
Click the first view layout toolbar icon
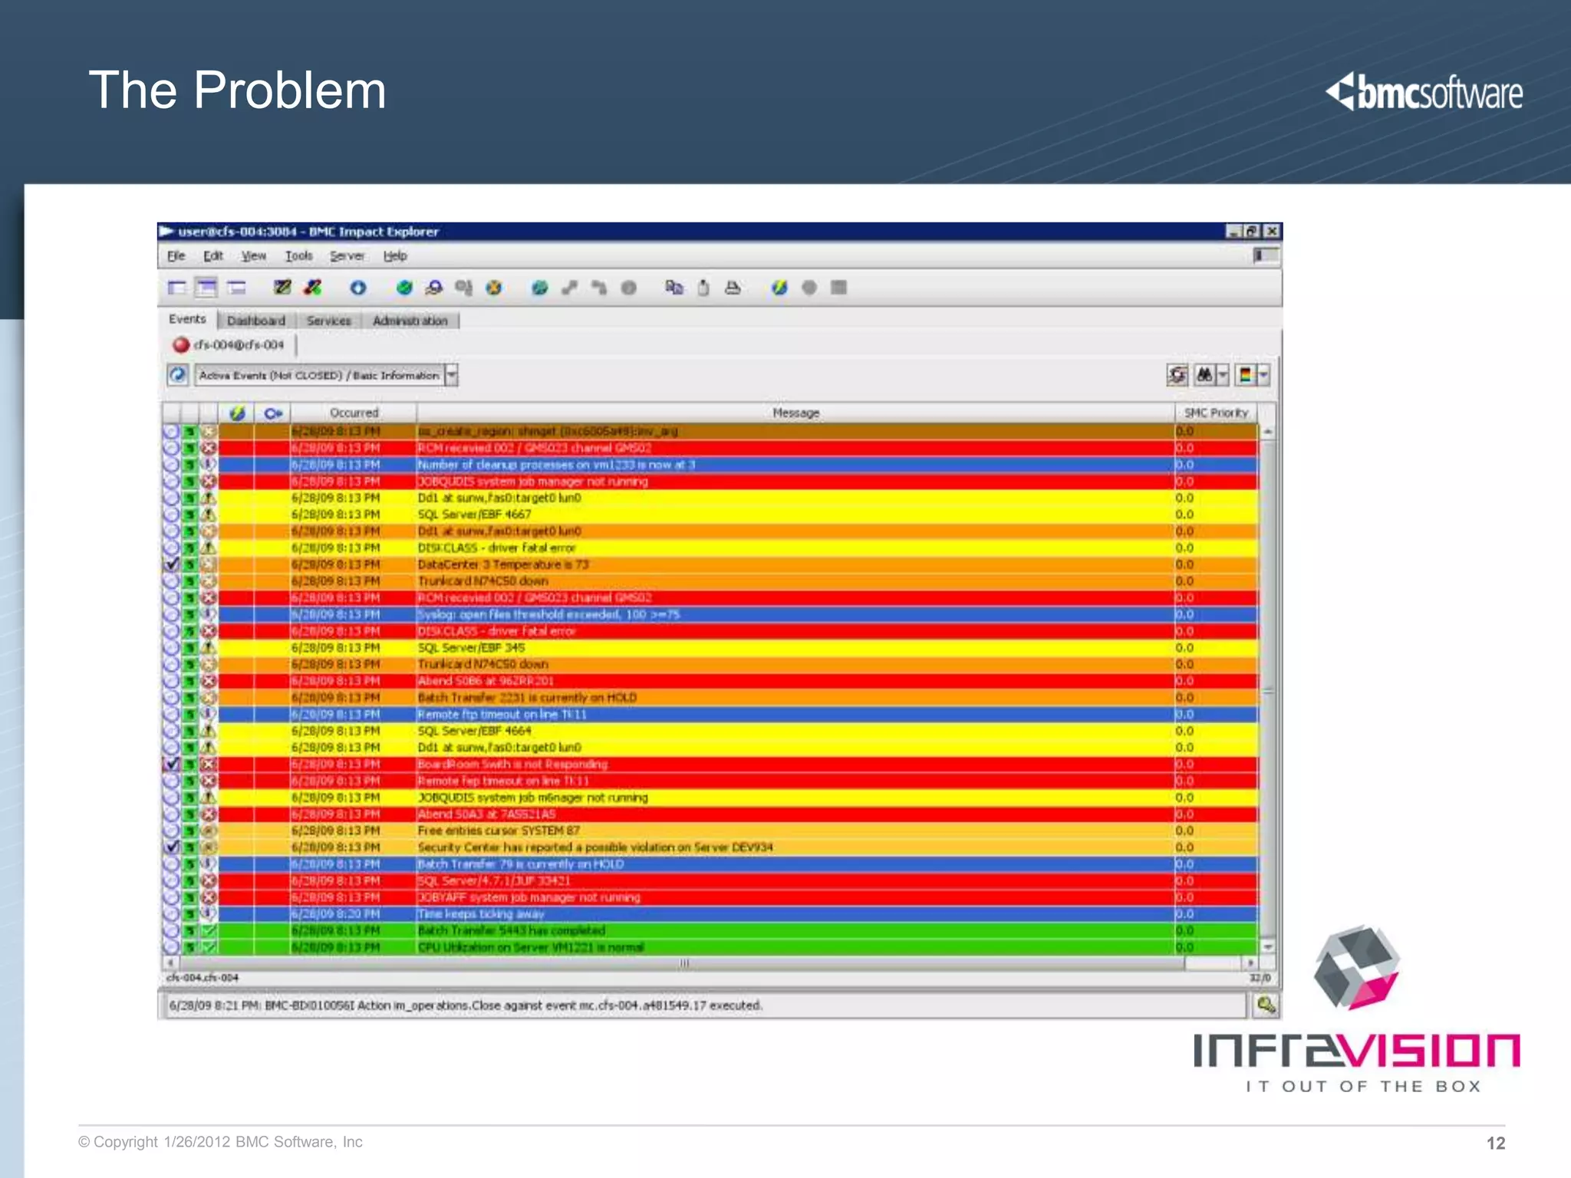pyautogui.click(x=177, y=288)
